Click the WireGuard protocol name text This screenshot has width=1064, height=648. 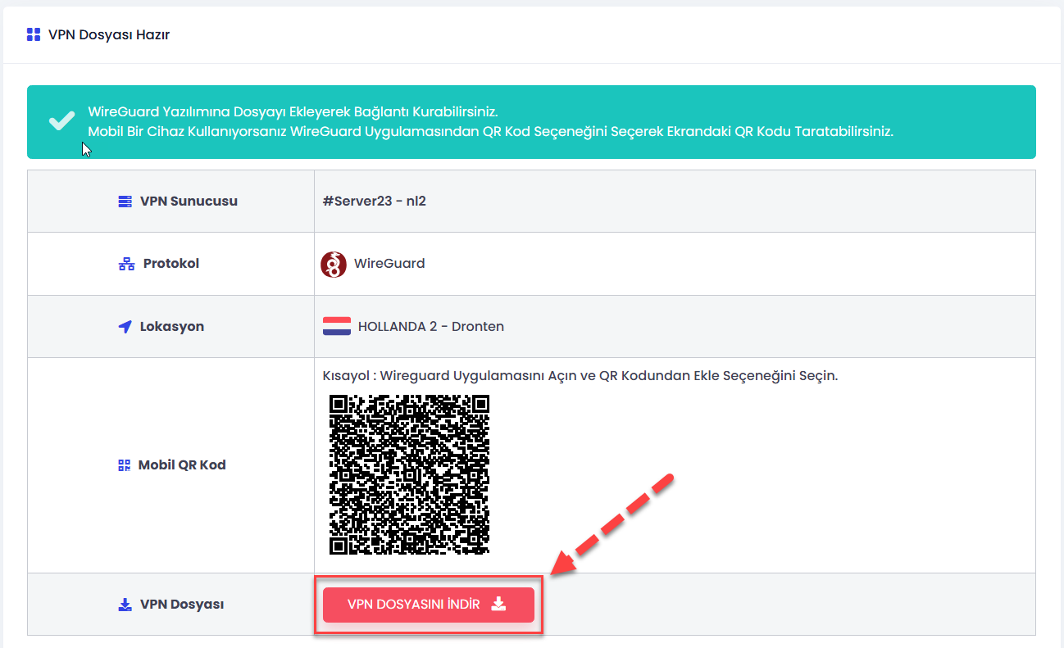389,264
